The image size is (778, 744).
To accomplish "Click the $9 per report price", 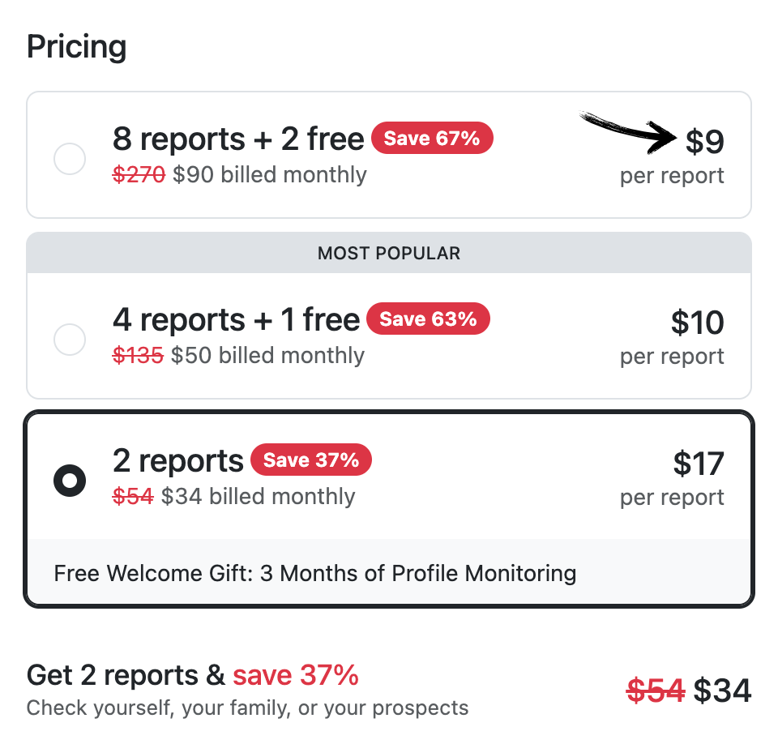I will tap(705, 140).
